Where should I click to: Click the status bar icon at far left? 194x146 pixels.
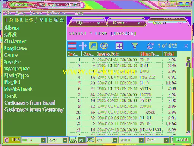pyautogui.click(x=6, y=140)
